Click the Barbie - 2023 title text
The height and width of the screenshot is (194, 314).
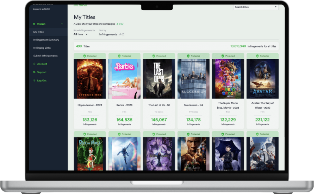(x=124, y=105)
